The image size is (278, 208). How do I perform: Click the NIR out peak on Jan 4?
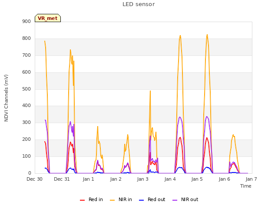180,117
